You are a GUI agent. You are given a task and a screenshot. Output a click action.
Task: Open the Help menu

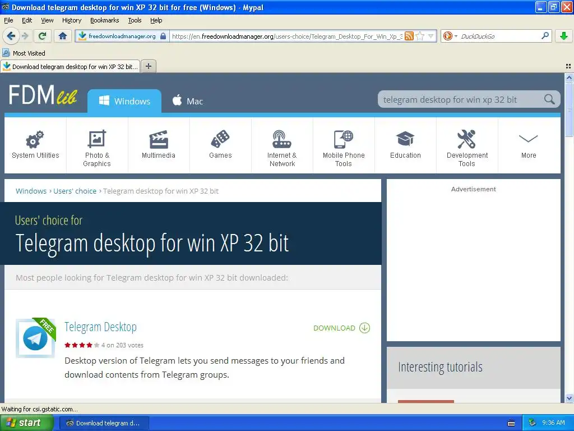pos(156,20)
